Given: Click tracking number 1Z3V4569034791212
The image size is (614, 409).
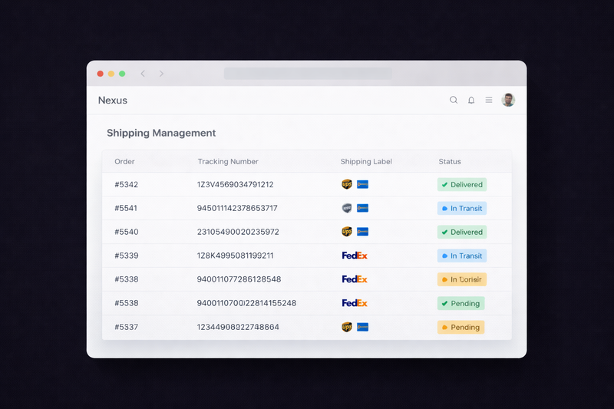Looking at the screenshot, I should 236,184.
